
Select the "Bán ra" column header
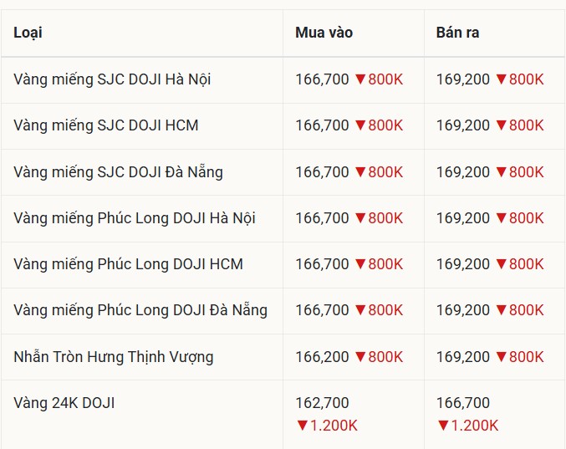[457, 33]
